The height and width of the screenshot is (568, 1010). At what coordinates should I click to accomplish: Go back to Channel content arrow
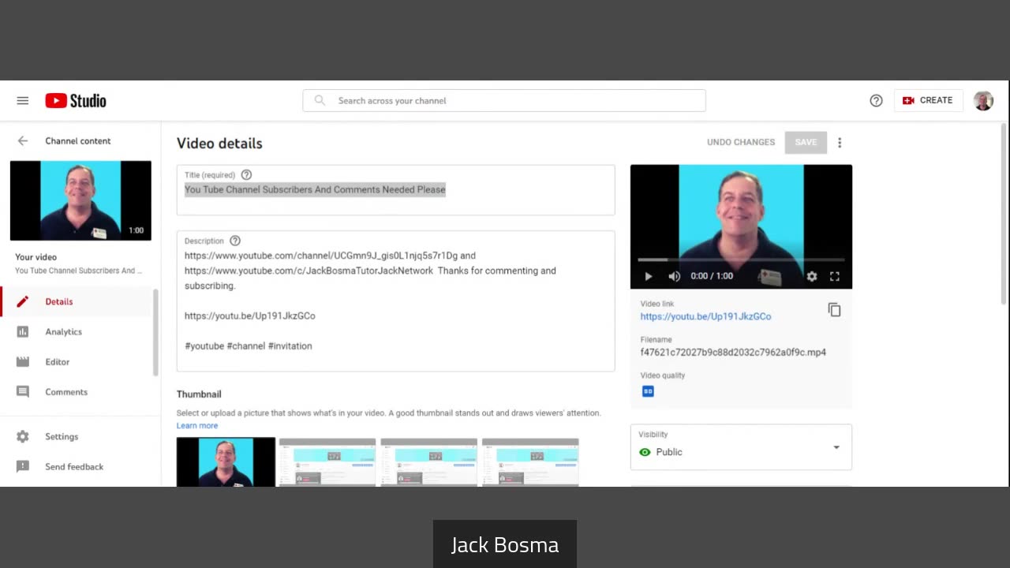(23, 140)
